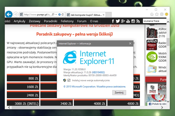Toggle 'Instaluj nowe wersje automatycznie' checkbox
The width and height of the screenshot is (175, 116).
[x=69, y=80]
